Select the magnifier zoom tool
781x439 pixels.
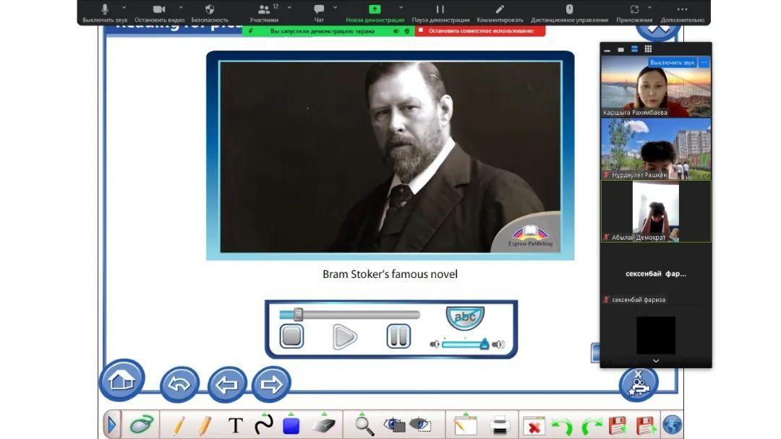click(364, 425)
